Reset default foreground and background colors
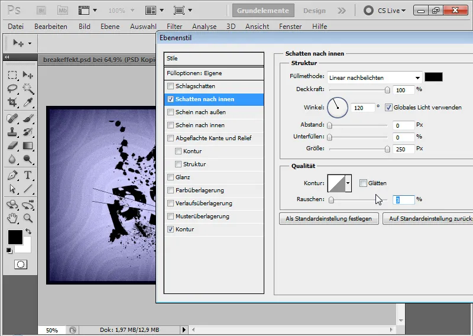The height and width of the screenshot is (336, 473). 9,251
